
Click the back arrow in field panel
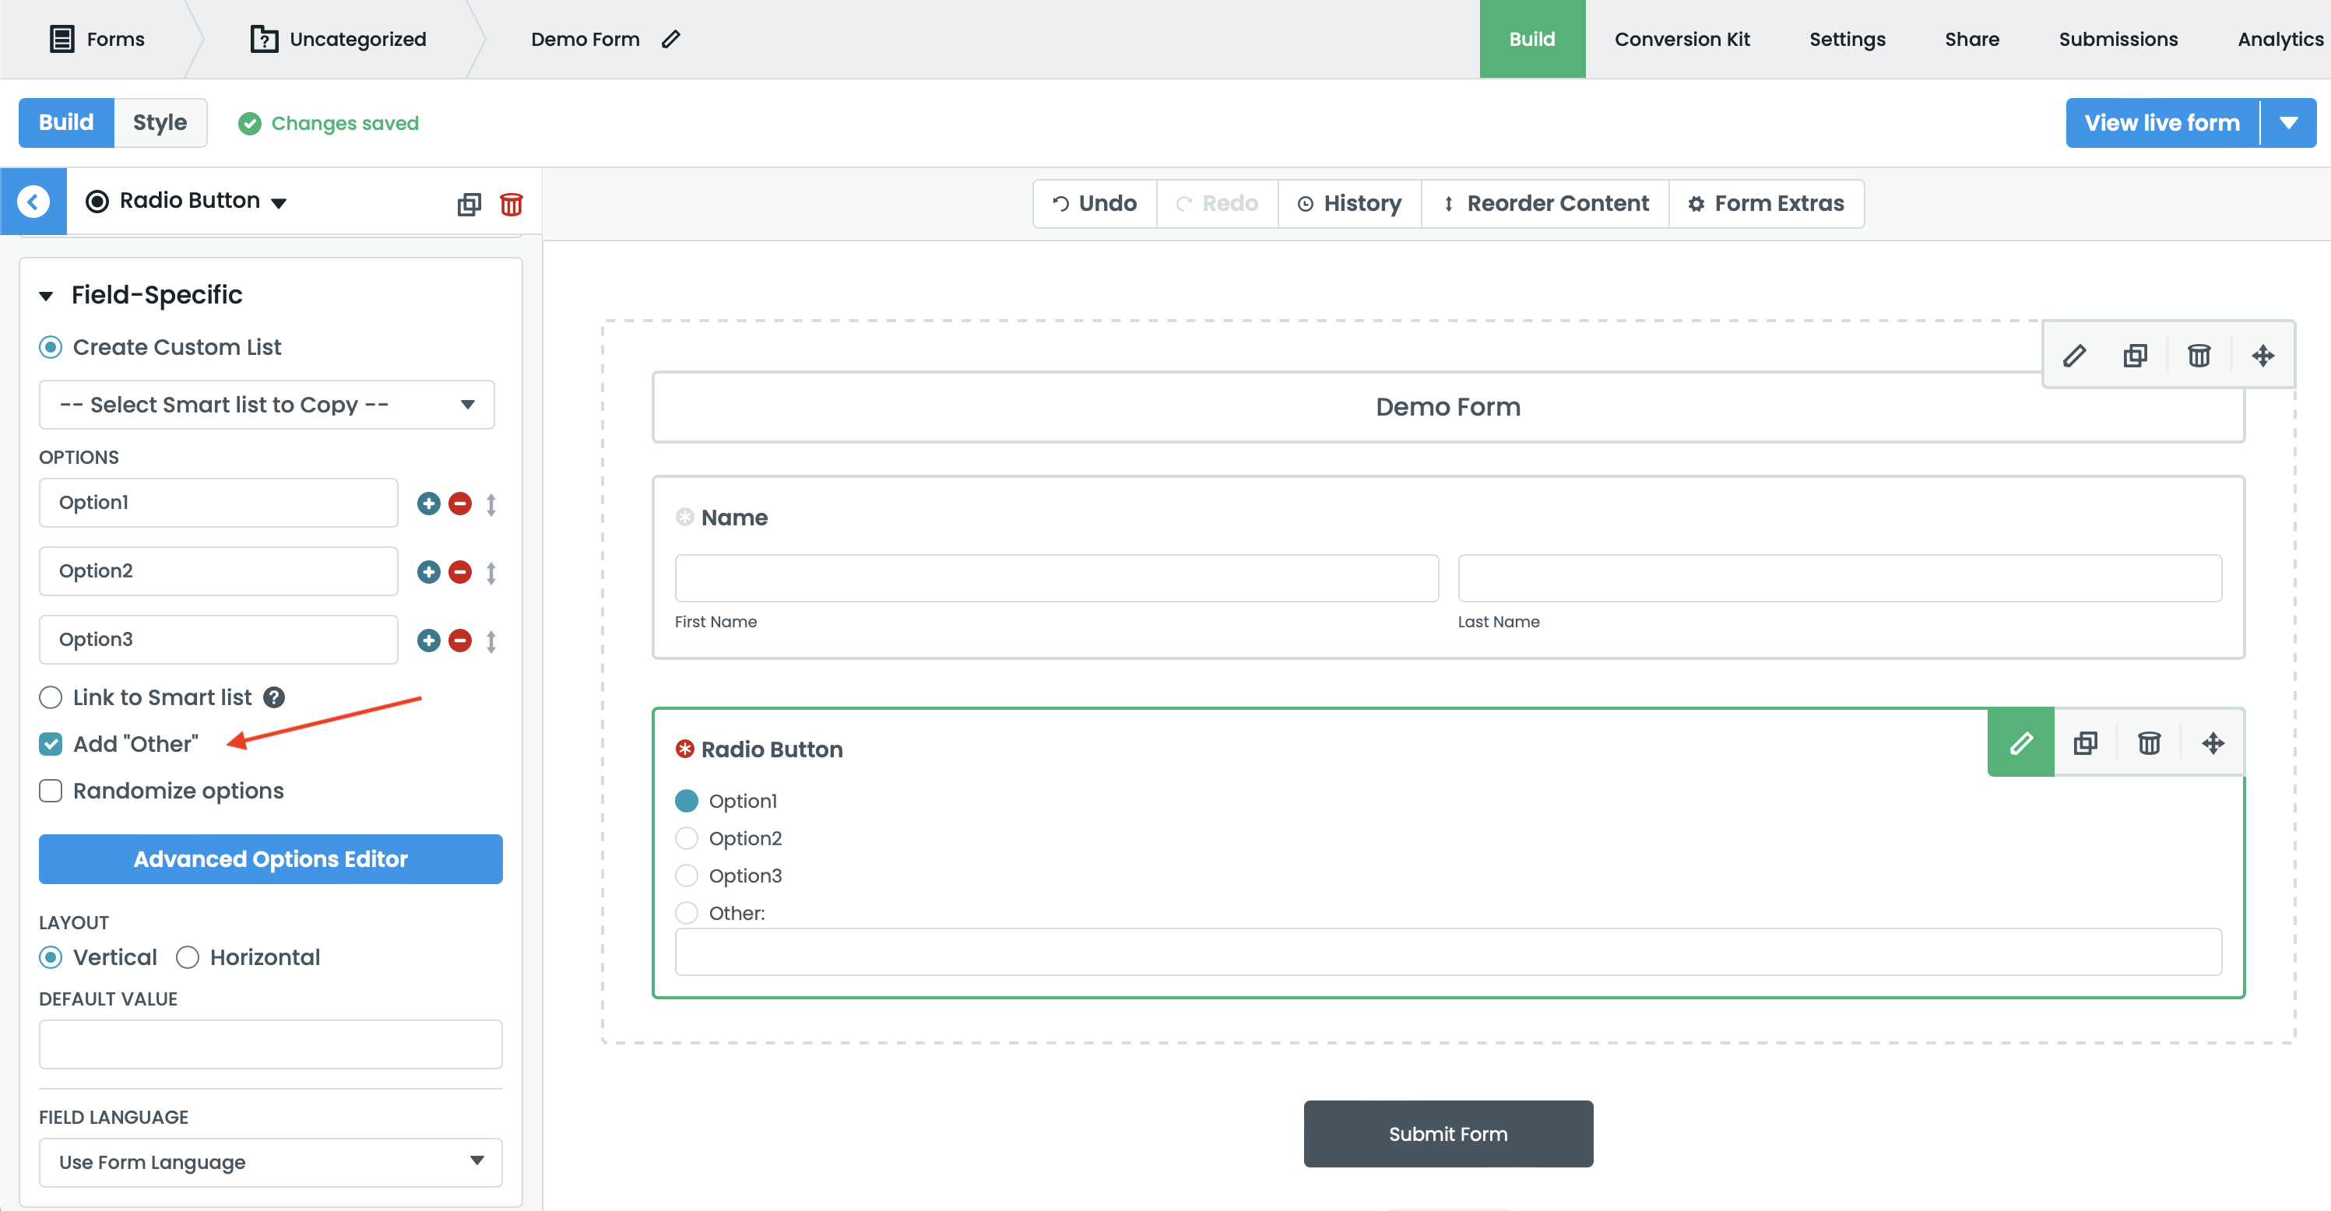tap(33, 201)
